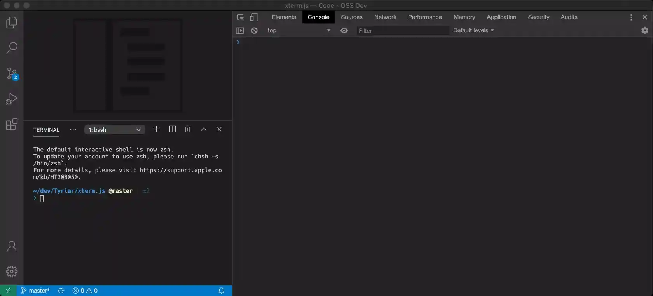Open the '1: bash' terminal dropdown
The width and height of the screenshot is (653, 296).
(114, 130)
